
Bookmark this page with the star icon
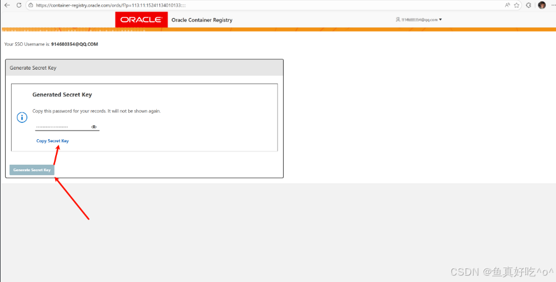(x=517, y=5)
